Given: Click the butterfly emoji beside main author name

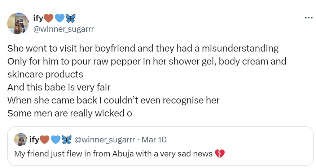Looking at the screenshot, I should pos(70,18).
